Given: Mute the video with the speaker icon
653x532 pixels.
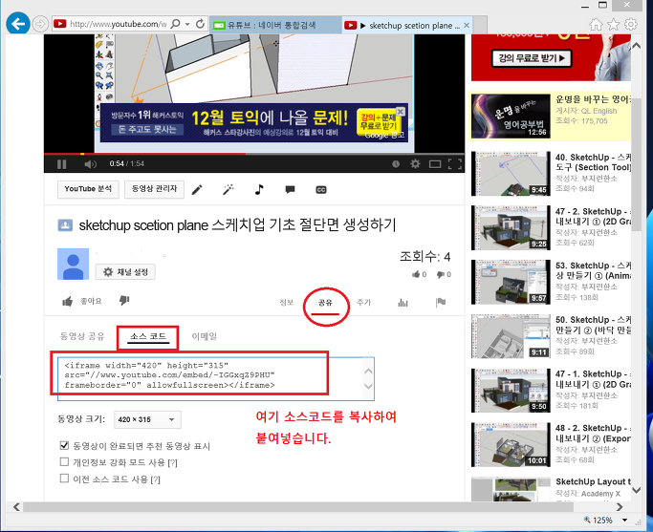Looking at the screenshot, I should 90,164.
